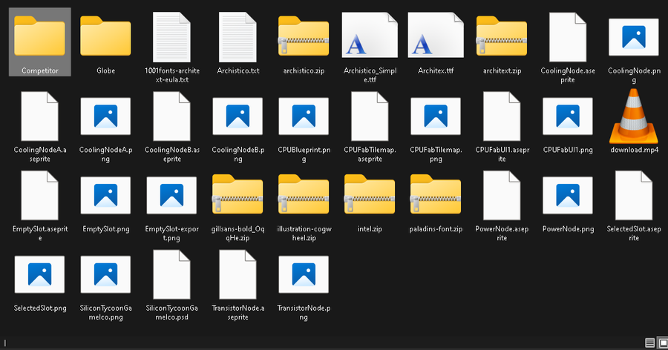Screen dimensions: 668x350
Task: Select the CPUFabTilemap.aseprite file
Action: (370, 125)
